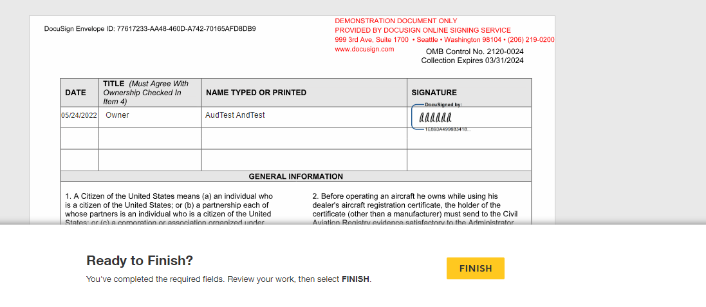Click the OMB Control No. 2120-0024 text

point(474,51)
